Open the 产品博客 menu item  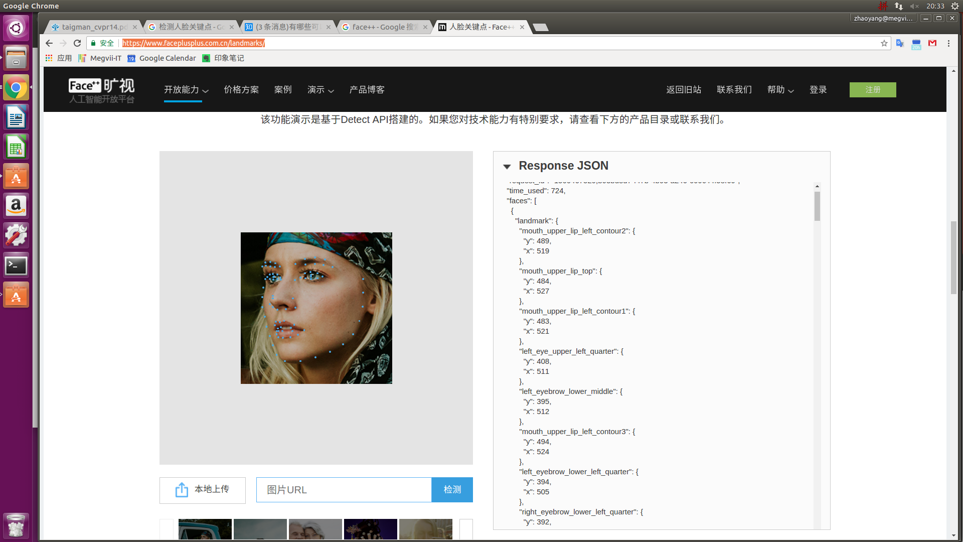[x=367, y=90]
